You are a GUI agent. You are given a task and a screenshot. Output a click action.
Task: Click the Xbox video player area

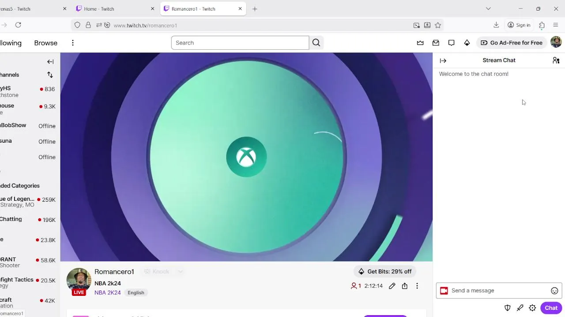pyautogui.click(x=246, y=157)
